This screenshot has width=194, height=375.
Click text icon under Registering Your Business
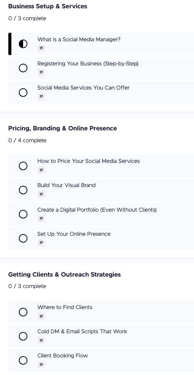(41, 72)
